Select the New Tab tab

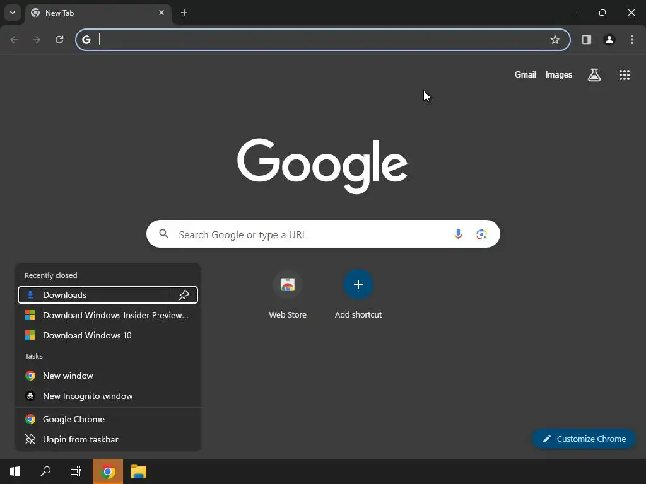click(98, 13)
